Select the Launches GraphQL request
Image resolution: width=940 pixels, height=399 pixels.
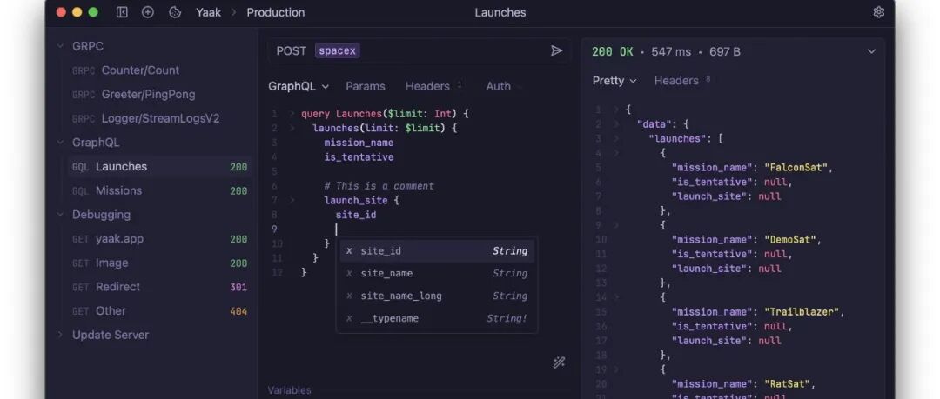pyautogui.click(x=159, y=167)
